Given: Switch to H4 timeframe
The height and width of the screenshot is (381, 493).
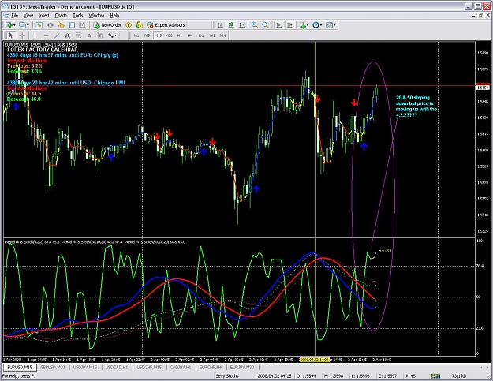Looking at the screenshot, I should [190, 35].
